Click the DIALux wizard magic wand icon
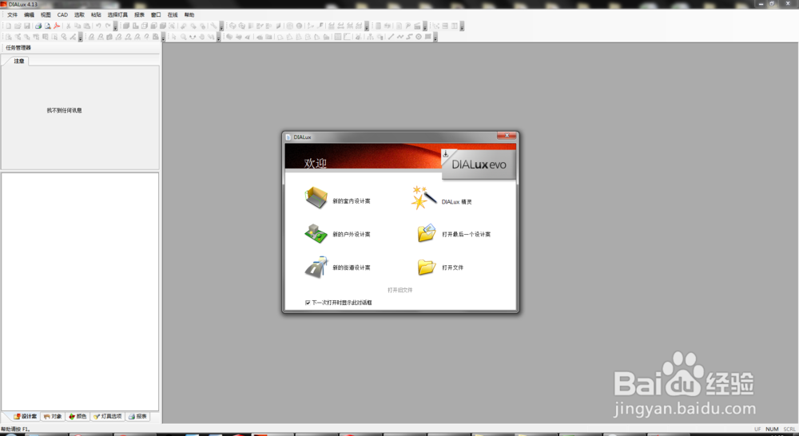The image size is (799, 436). 424,197
